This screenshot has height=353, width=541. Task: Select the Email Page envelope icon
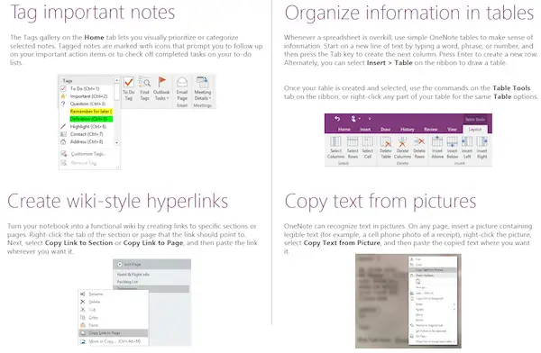coord(182,82)
